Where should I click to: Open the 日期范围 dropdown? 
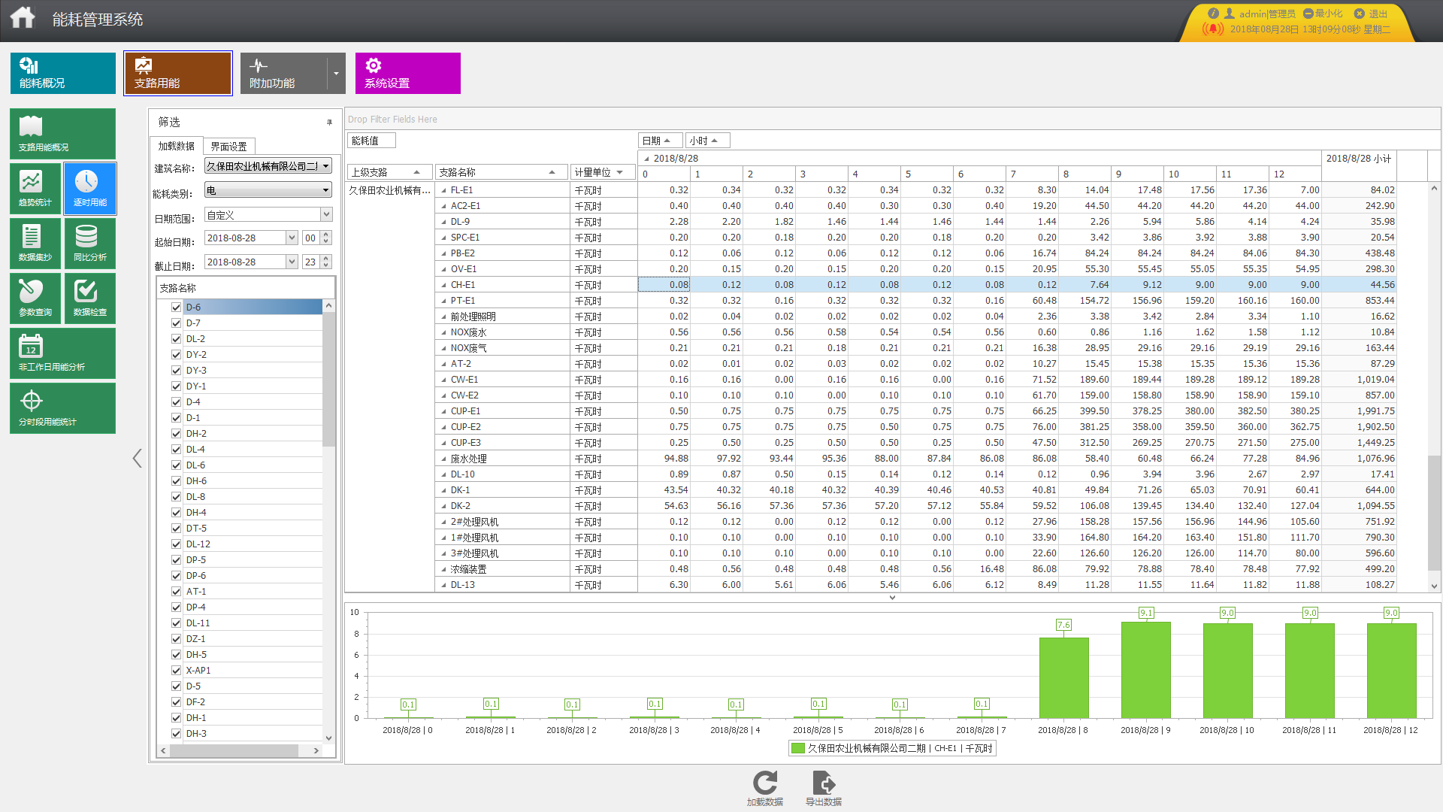coord(268,215)
